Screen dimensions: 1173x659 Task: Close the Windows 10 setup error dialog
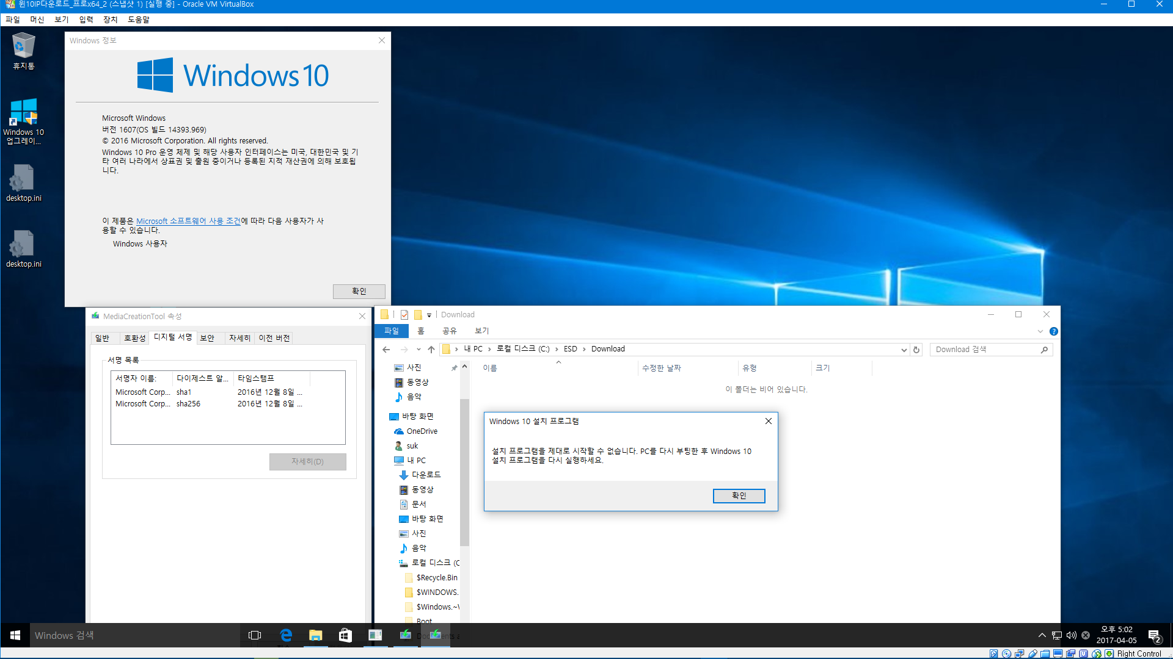(x=769, y=421)
